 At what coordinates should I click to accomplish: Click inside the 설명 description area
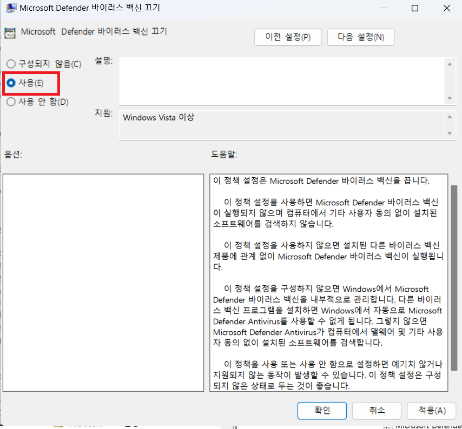click(x=281, y=81)
